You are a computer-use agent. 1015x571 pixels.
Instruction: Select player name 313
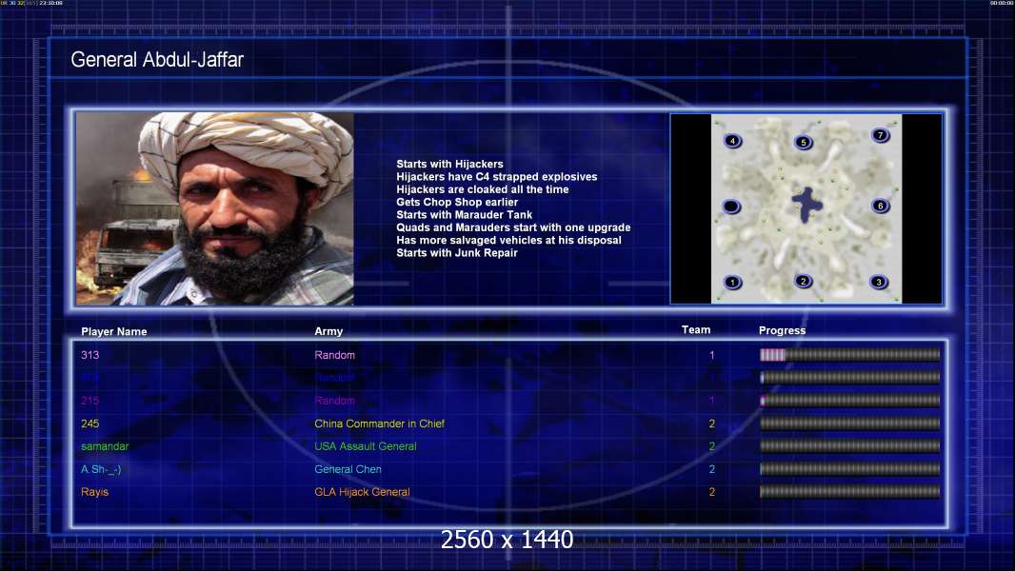tap(90, 355)
